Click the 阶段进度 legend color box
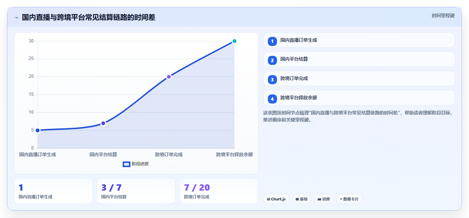 point(126,164)
